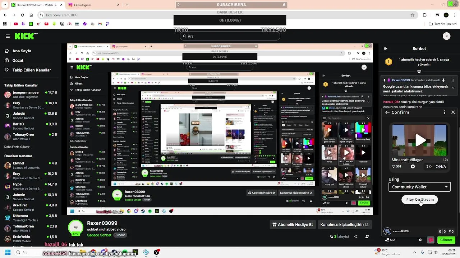Open Community Wallet dropdown
This screenshot has width=460, height=258.
point(419,187)
